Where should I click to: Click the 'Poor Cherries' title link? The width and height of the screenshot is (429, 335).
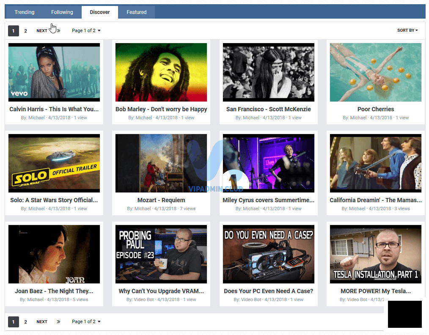click(x=376, y=109)
